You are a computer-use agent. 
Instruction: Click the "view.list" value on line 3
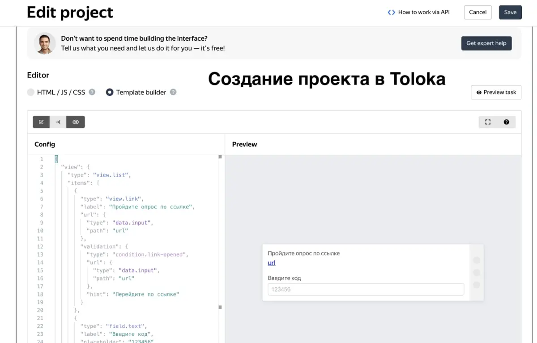coord(111,175)
